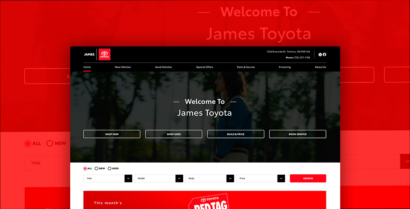
Task: Click the Price field in the search bar
Action: pos(261,178)
